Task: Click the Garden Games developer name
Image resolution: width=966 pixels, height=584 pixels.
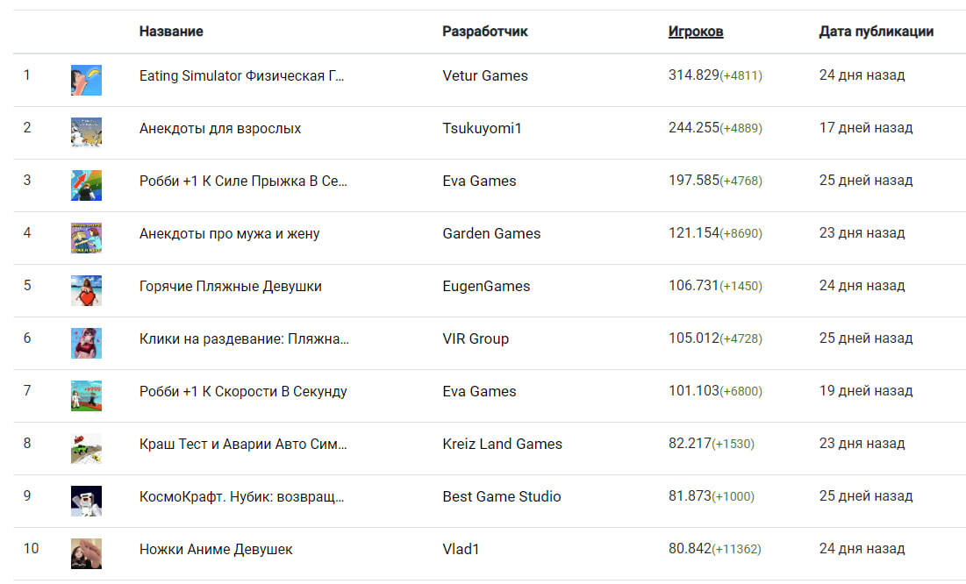Action: pyautogui.click(x=491, y=233)
